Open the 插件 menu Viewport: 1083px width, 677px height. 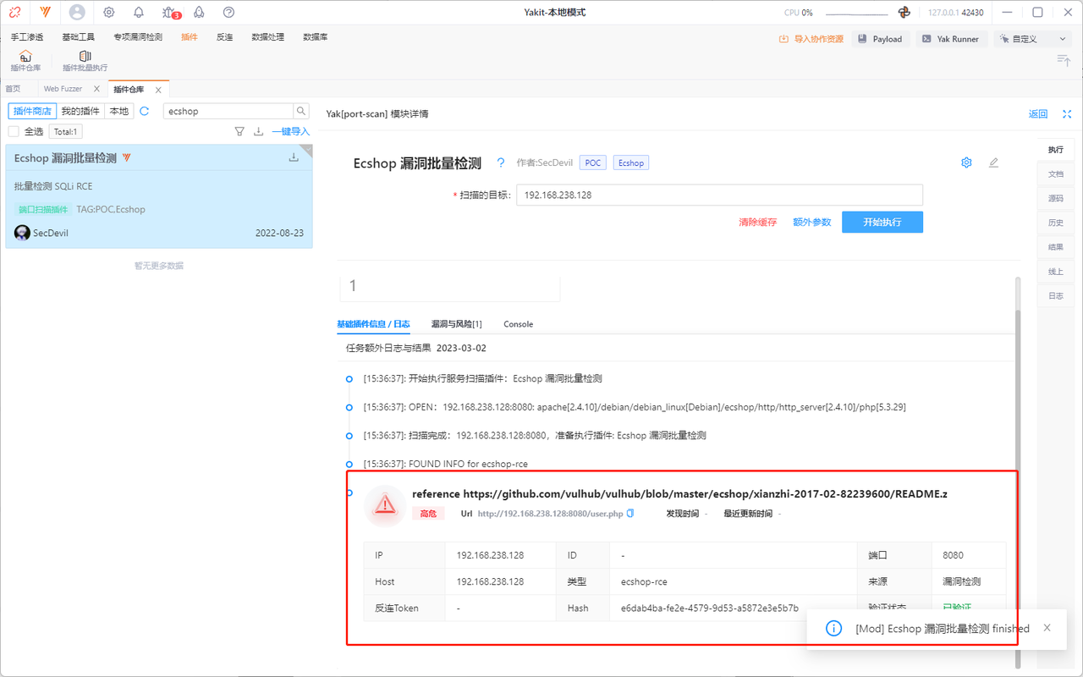[x=190, y=37]
